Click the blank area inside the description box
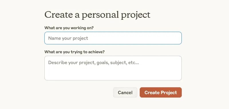Image resolution: width=229 pixels, height=109 pixels. 113,73
